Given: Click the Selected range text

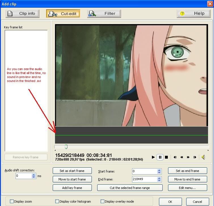Looking at the screenshot, I should [x=115, y=159].
